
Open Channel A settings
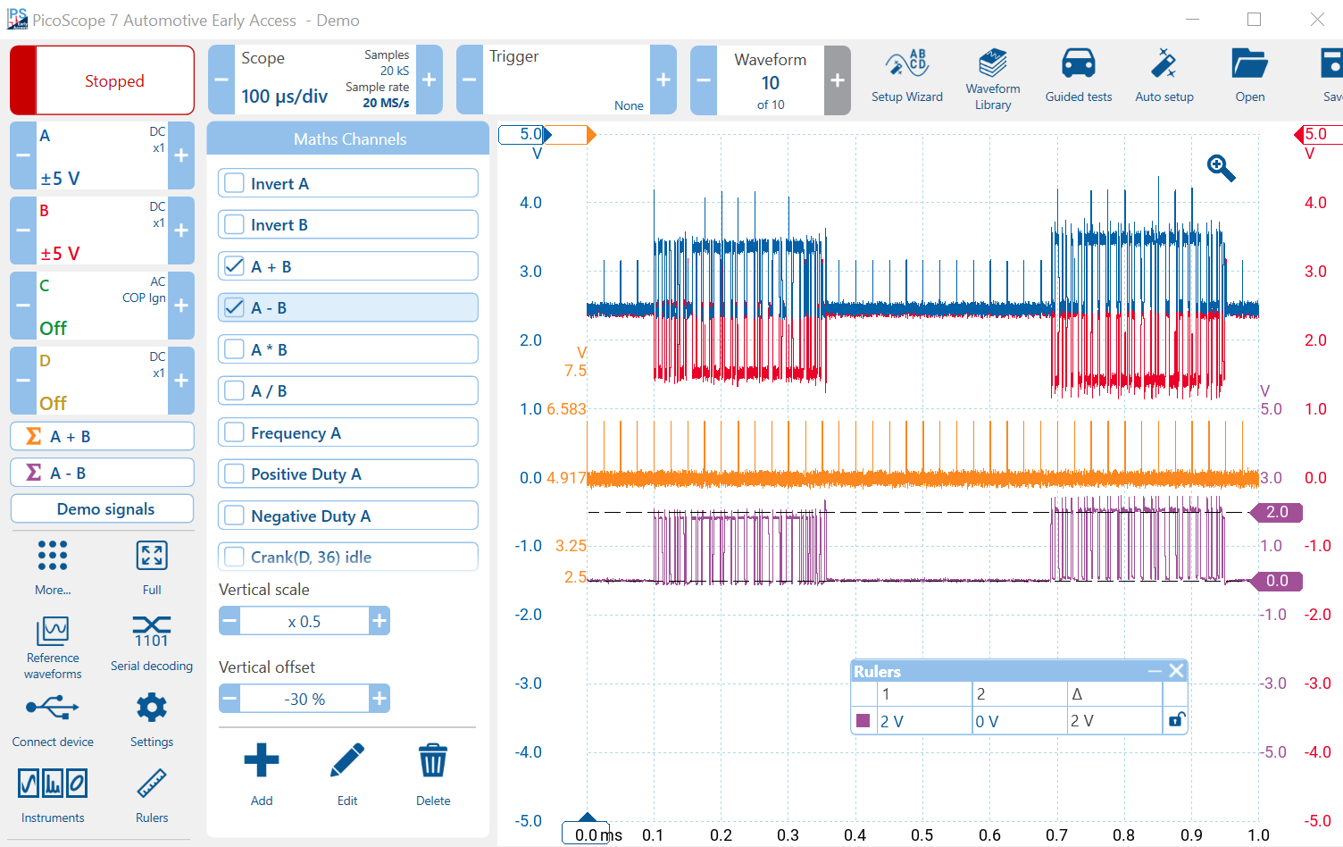102,155
